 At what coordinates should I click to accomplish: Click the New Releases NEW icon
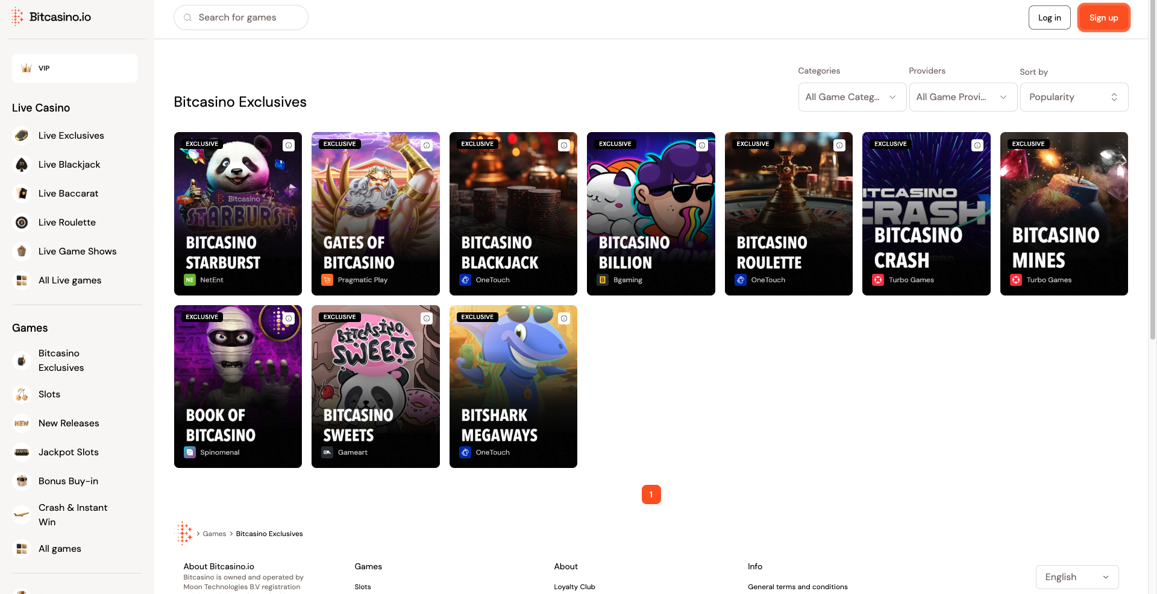[22, 423]
